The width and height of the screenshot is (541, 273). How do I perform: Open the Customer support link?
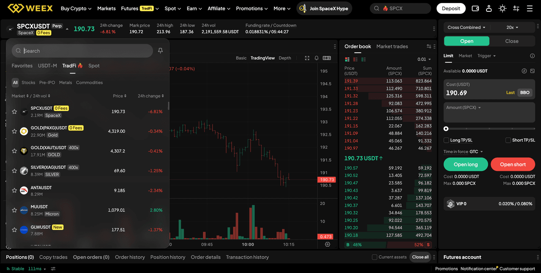517,269
